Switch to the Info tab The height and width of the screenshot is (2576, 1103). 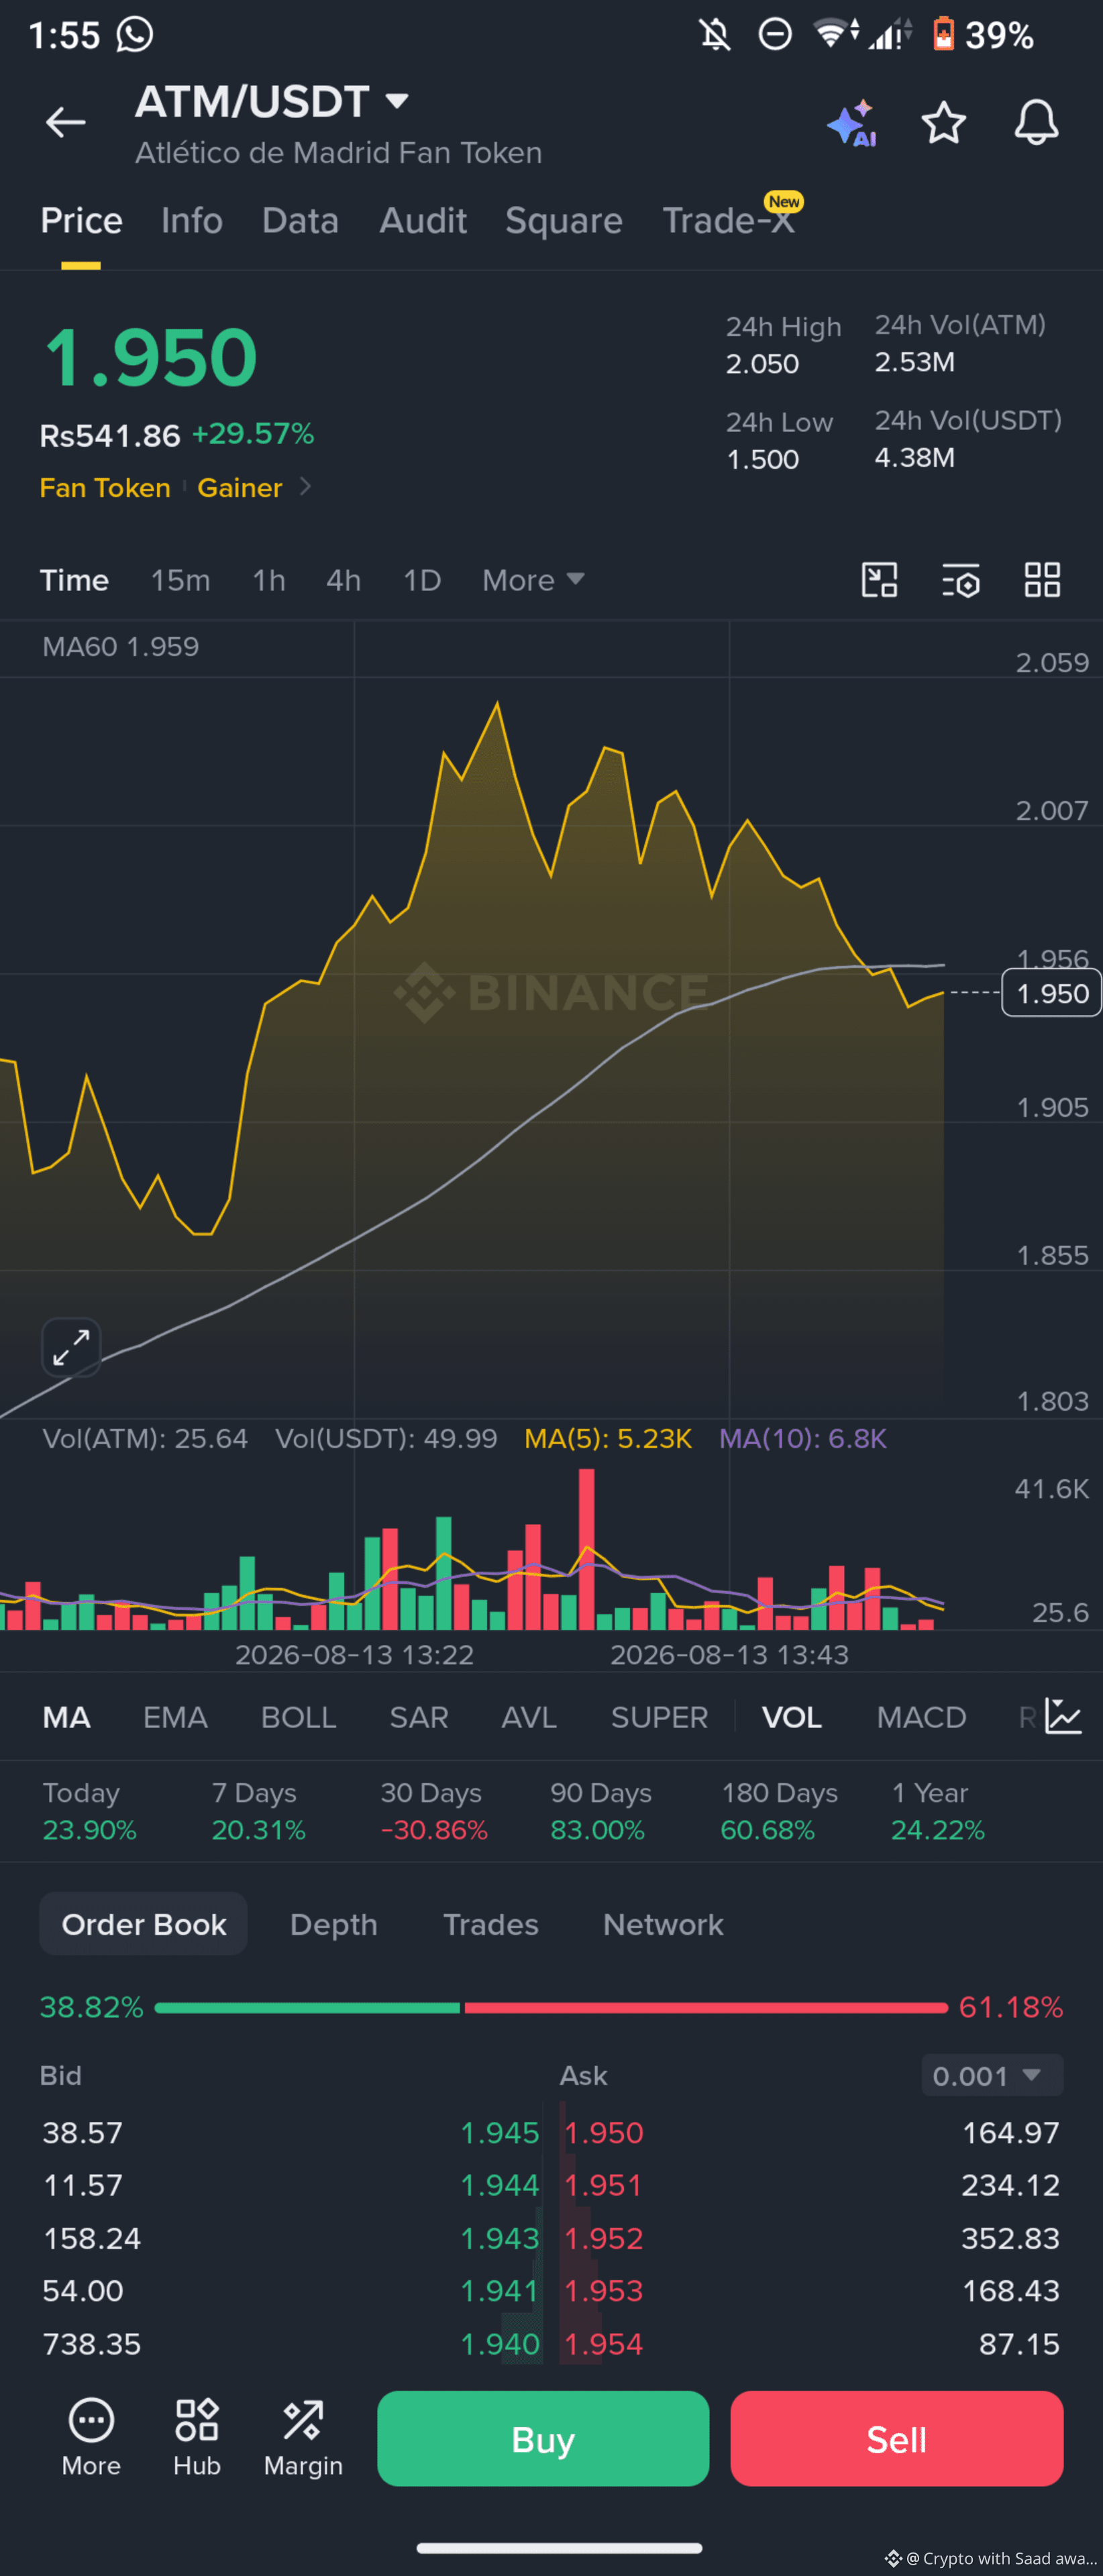(192, 220)
